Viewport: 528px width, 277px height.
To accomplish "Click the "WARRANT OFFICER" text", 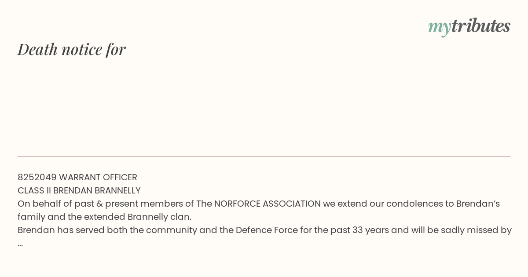I will point(98,177).
